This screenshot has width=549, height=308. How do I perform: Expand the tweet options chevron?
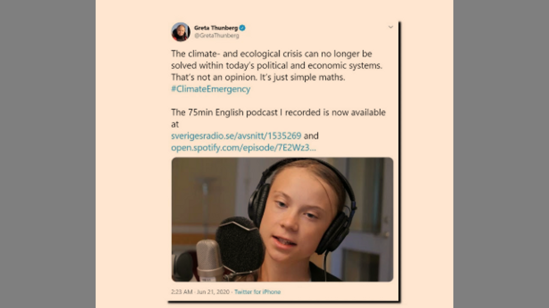pos(390,27)
